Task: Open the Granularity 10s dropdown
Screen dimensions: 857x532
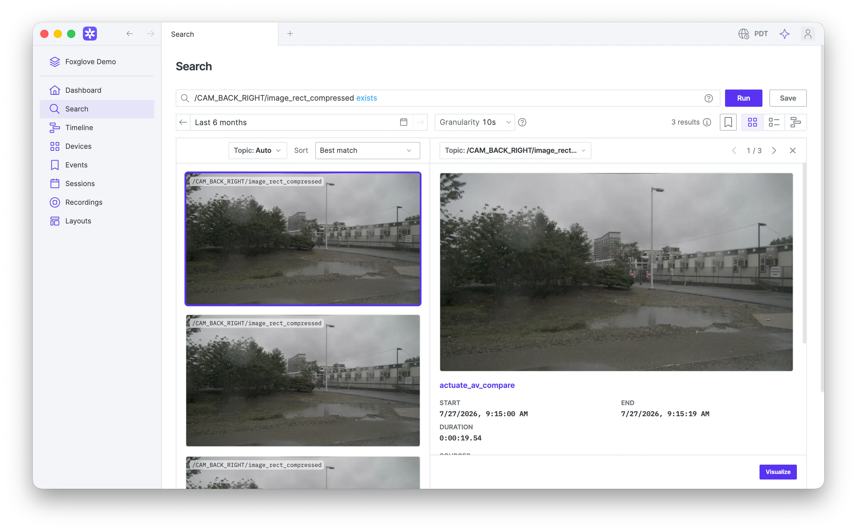Action: [x=475, y=122]
